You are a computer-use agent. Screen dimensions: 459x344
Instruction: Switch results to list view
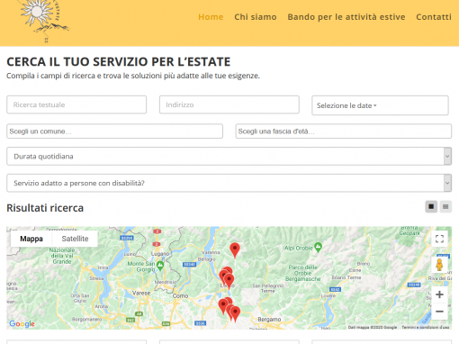click(x=445, y=206)
